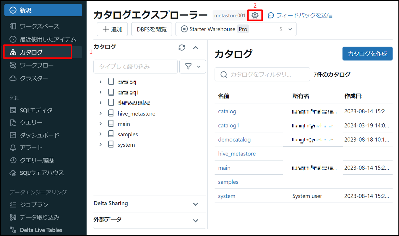Open metastore settings gear icon

coord(255,15)
